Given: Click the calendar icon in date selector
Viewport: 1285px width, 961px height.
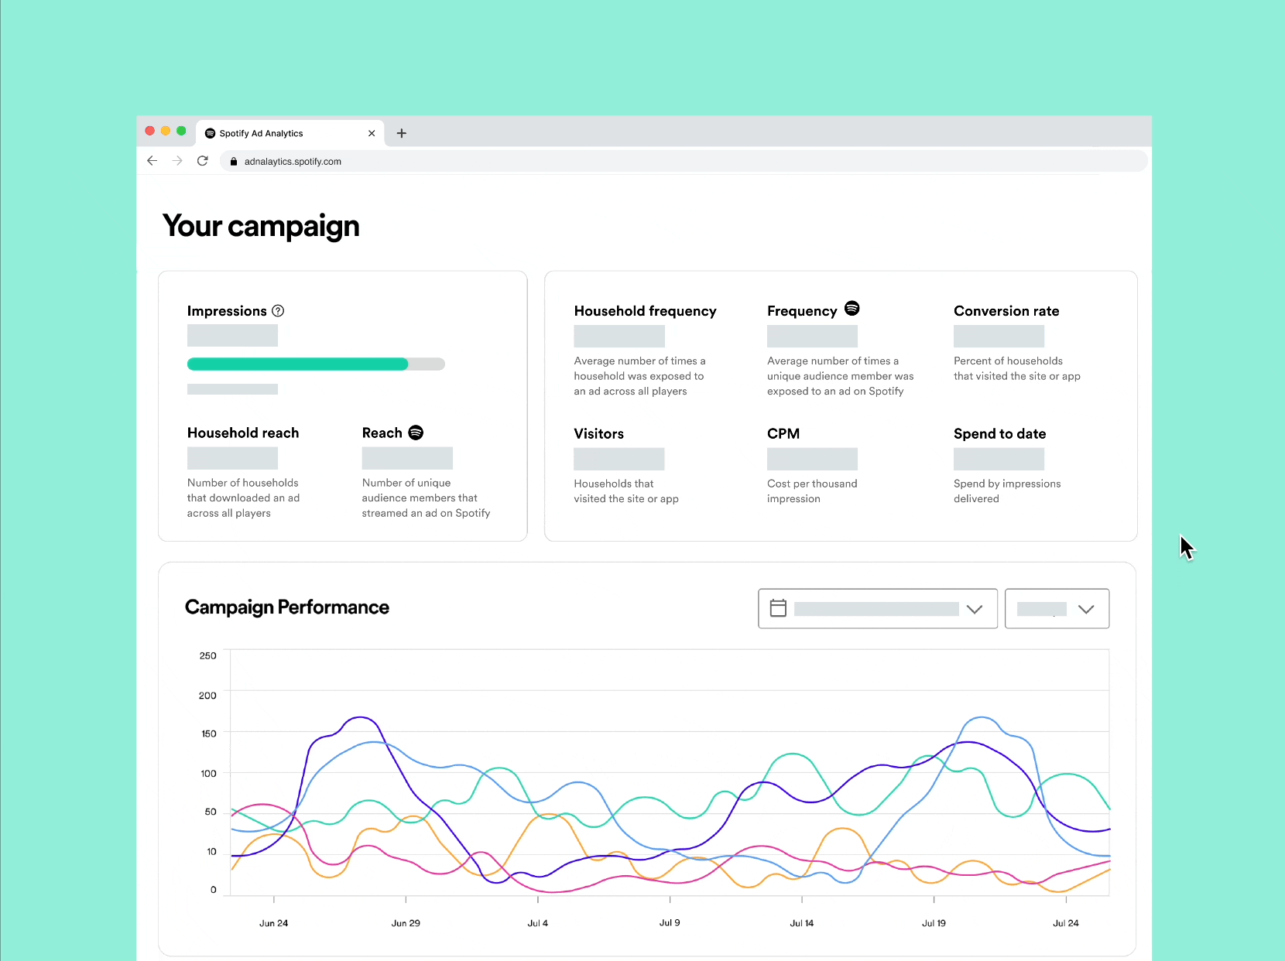Looking at the screenshot, I should 778,608.
